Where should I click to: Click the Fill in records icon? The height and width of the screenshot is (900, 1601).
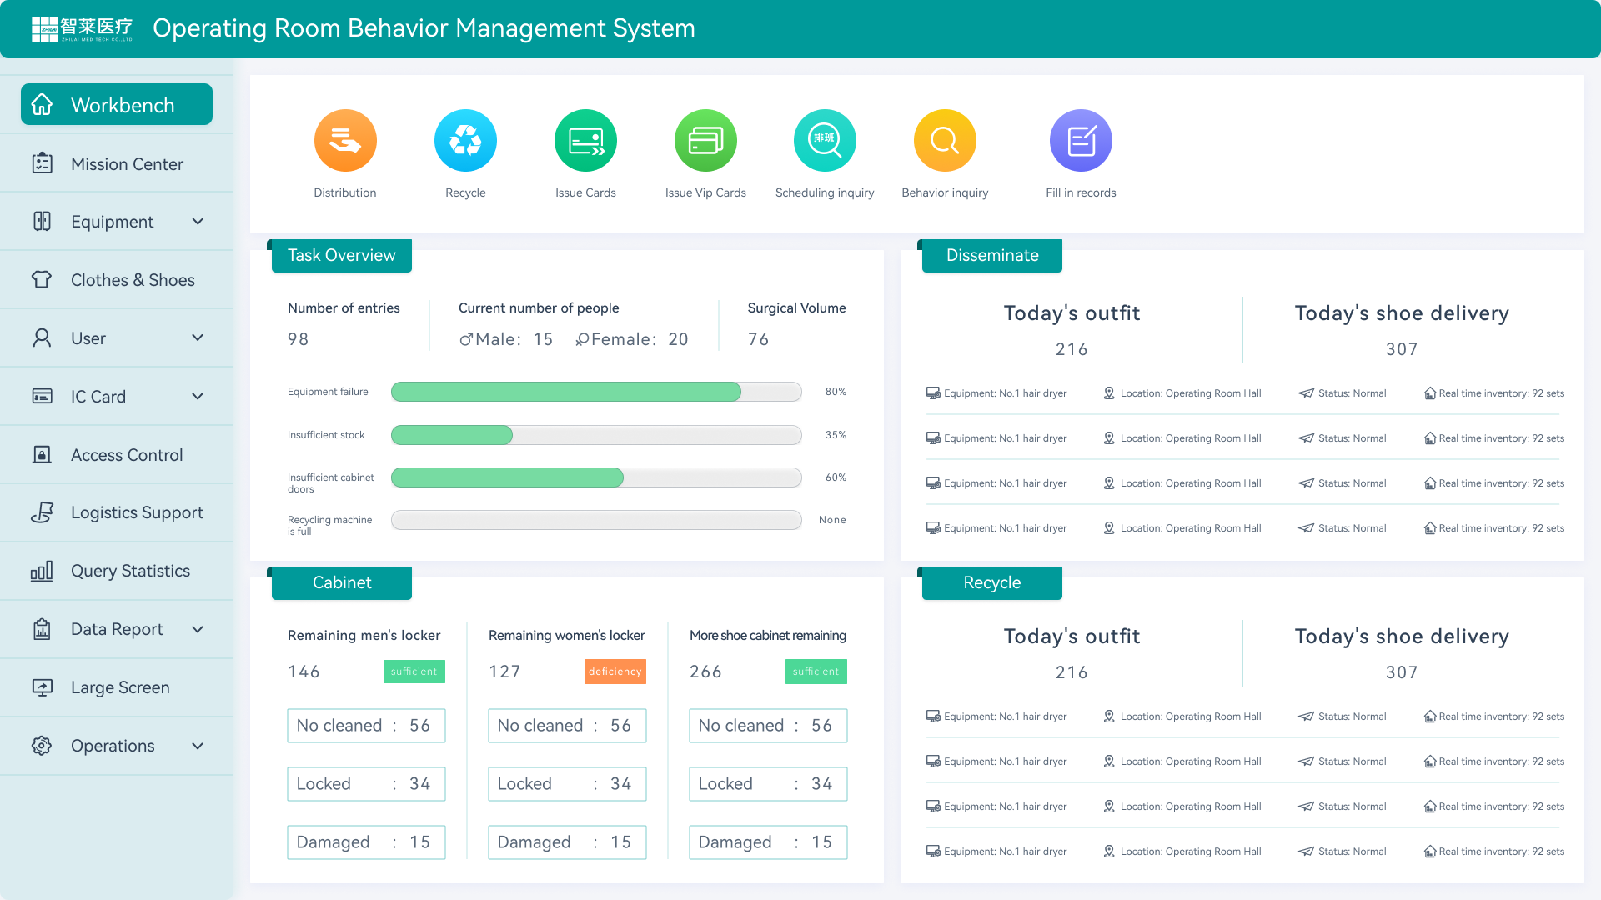click(x=1080, y=140)
